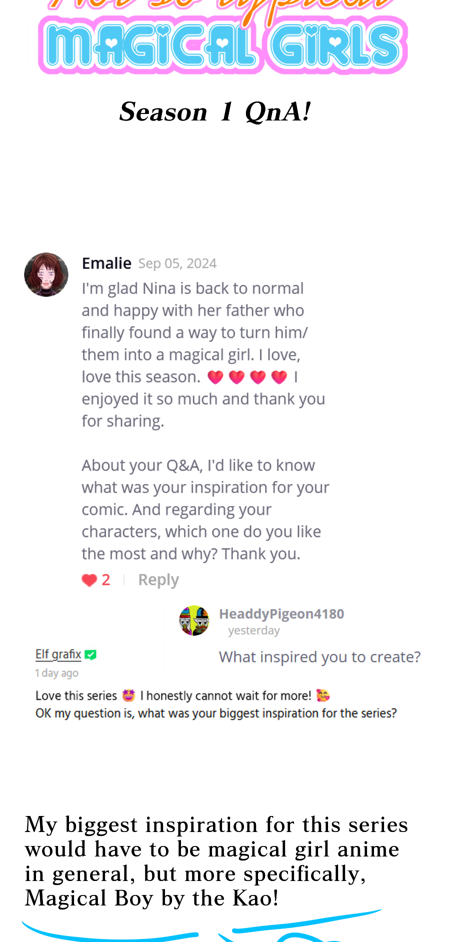This screenshot has width=450, height=942.
Task: Click the "yesterday" timestamp under HeaddyPigeon4180
Action: pos(254,630)
